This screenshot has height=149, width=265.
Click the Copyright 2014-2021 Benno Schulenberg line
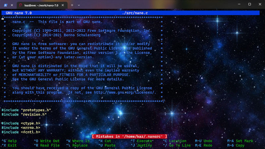coord(56,35)
